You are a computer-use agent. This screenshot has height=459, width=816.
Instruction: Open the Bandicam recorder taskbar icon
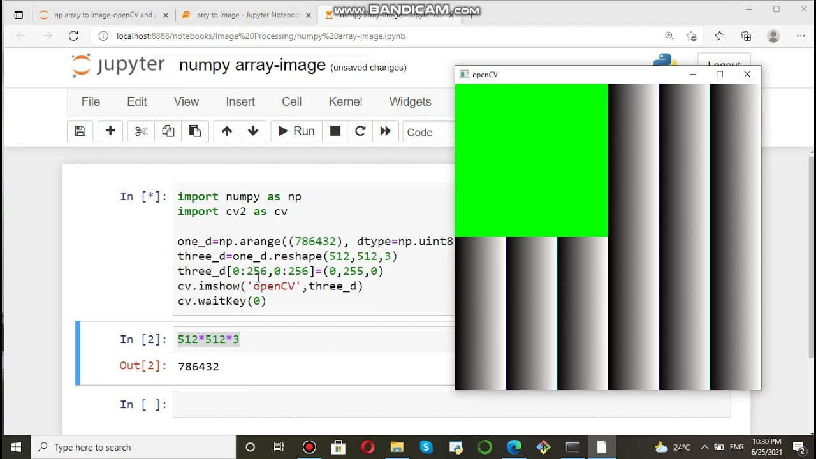tap(309, 447)
